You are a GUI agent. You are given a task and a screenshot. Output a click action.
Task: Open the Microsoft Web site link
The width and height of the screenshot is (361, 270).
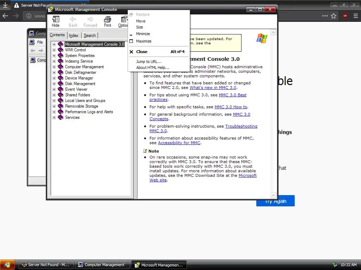(x=247, y=175)
